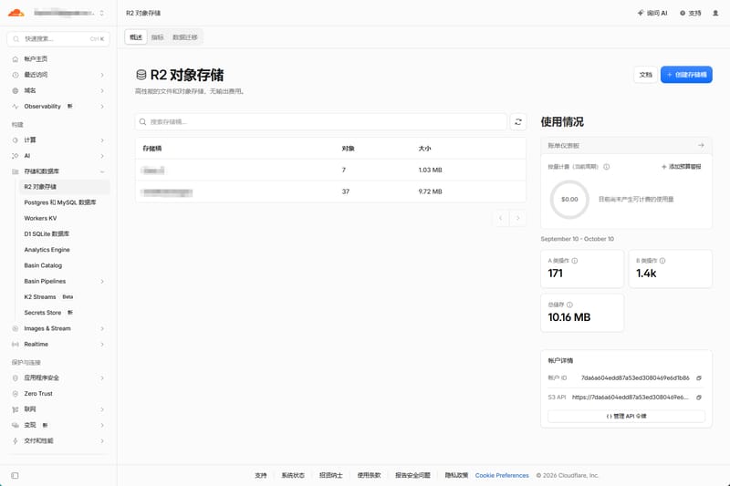Collapse the sidebar with the bottom-left panel icon

[x=15, y=476]
